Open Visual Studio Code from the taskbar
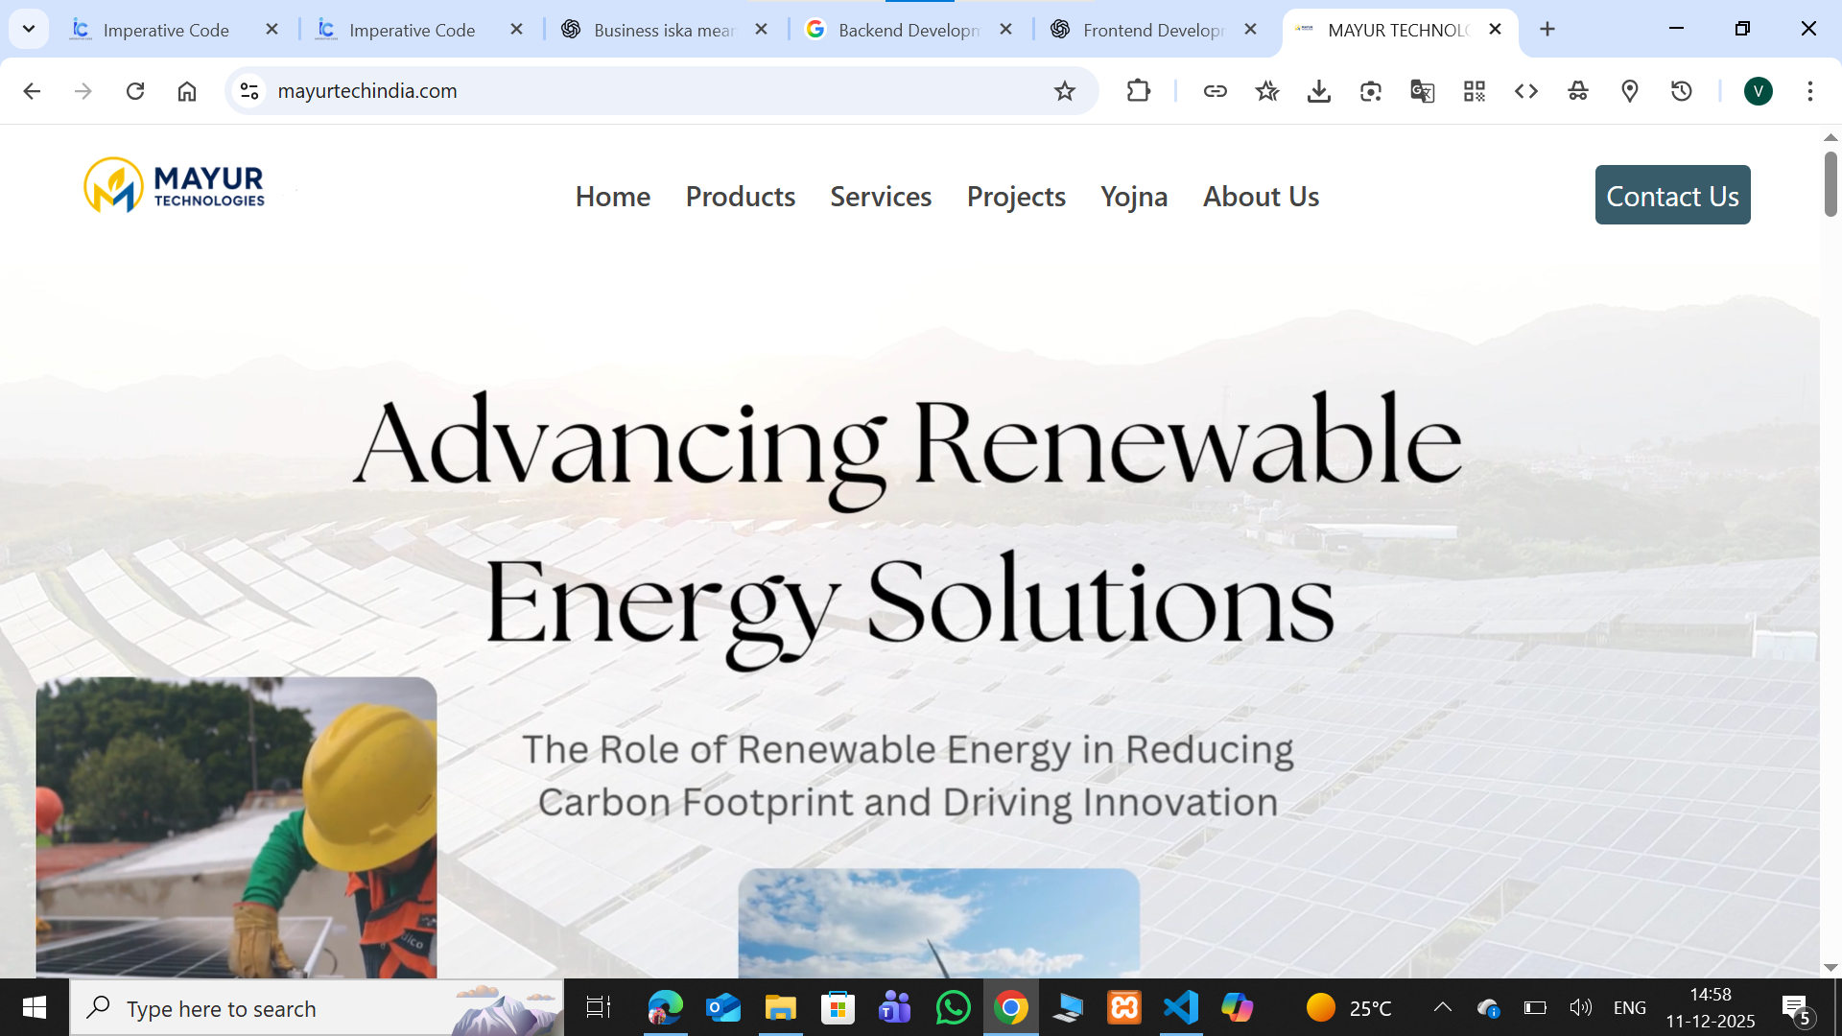This screenshot has height=1036, width=1842. pyautogui.click(x=1181, y=1007)
